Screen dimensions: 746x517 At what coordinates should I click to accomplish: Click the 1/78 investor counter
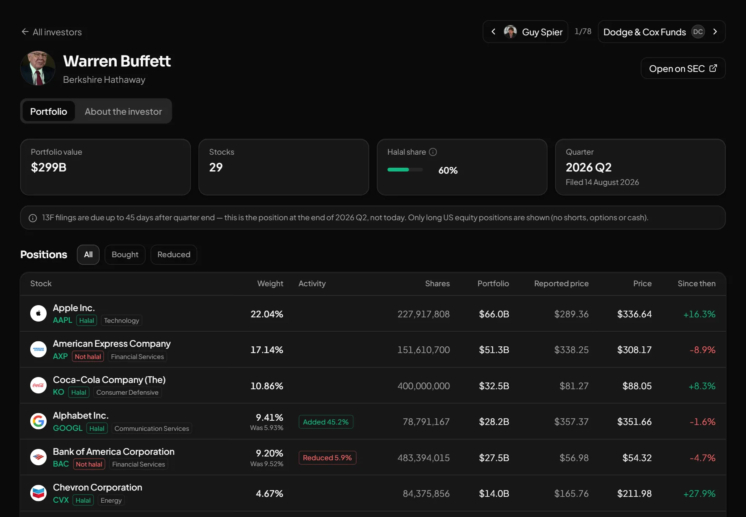583,32
